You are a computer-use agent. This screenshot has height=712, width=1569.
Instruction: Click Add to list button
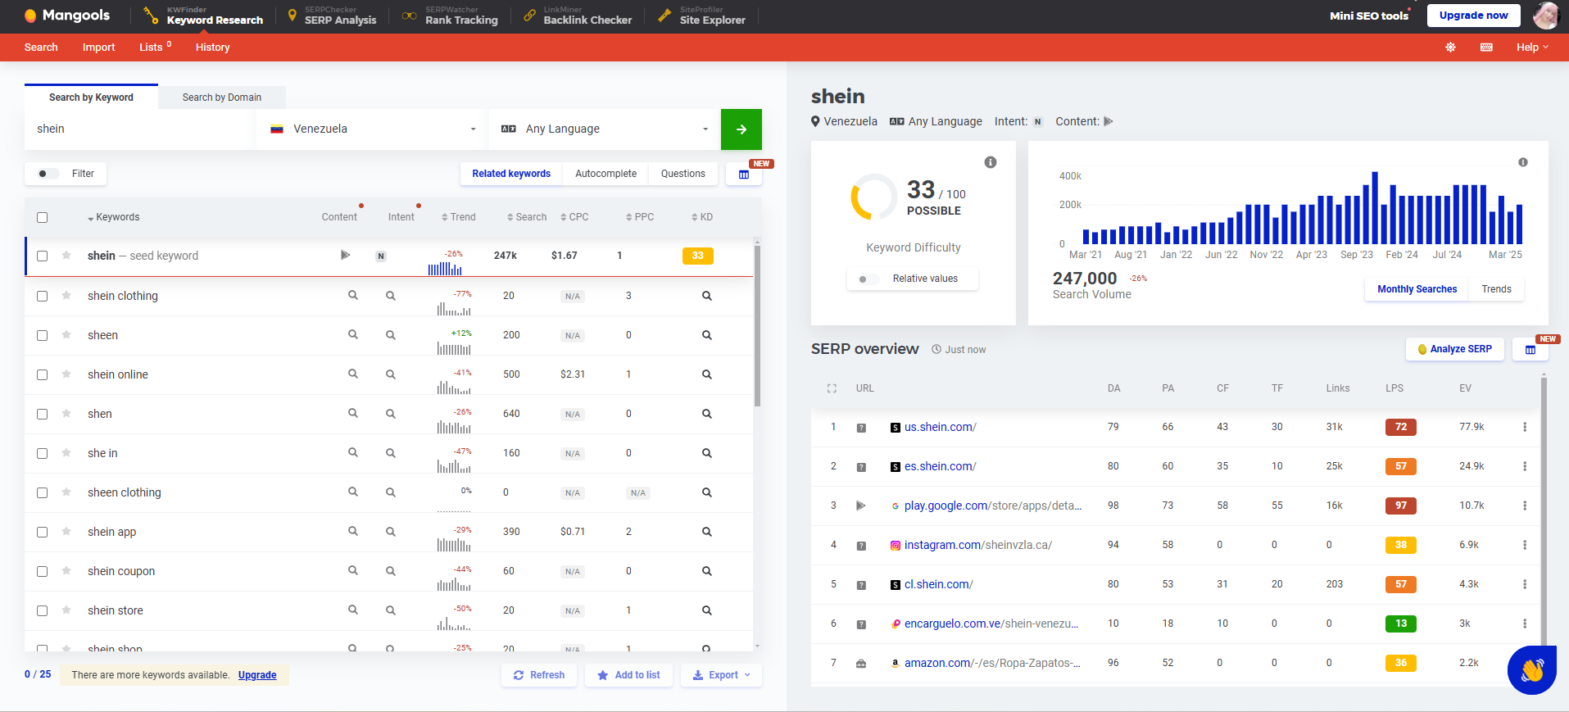(x=628, y=675)
